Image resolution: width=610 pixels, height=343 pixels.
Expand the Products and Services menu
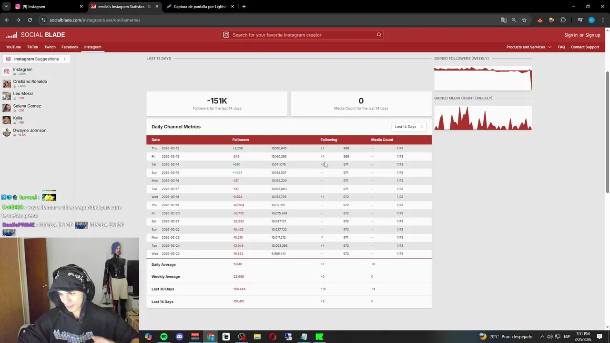click(529, 47)
